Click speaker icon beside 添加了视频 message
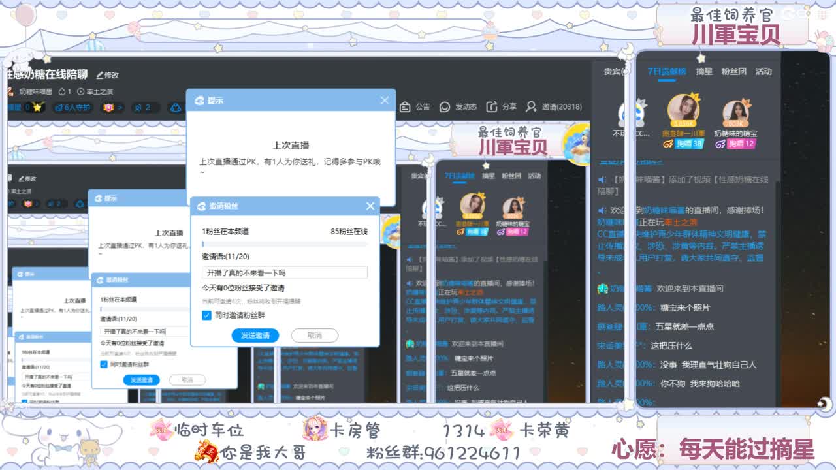 602,179
